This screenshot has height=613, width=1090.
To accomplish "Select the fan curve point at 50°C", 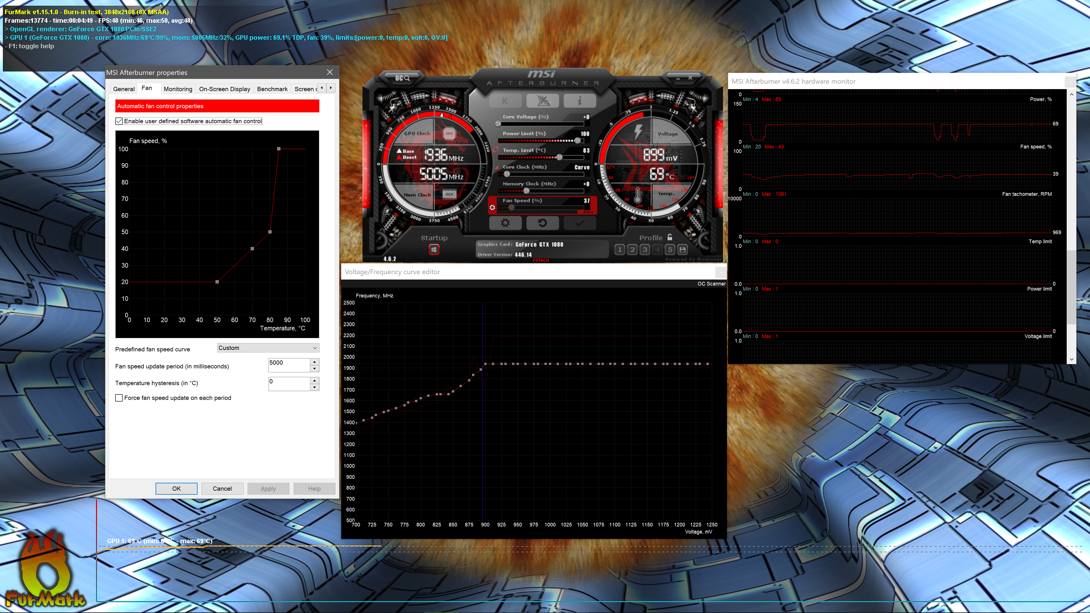I will pos(217,282).
